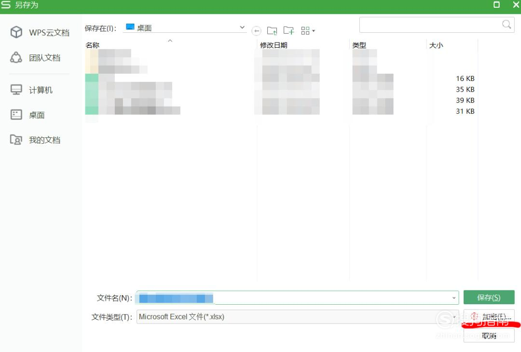The height and width of the screenshot is (352, 521).
Task: Click the encryption lock icon beside 加密
Action: pos(475,317)
